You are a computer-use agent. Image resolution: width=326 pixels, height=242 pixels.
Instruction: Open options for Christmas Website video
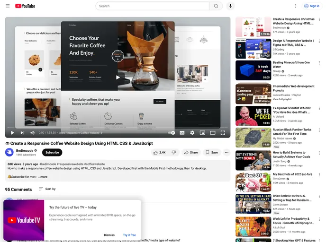[319, 19]
